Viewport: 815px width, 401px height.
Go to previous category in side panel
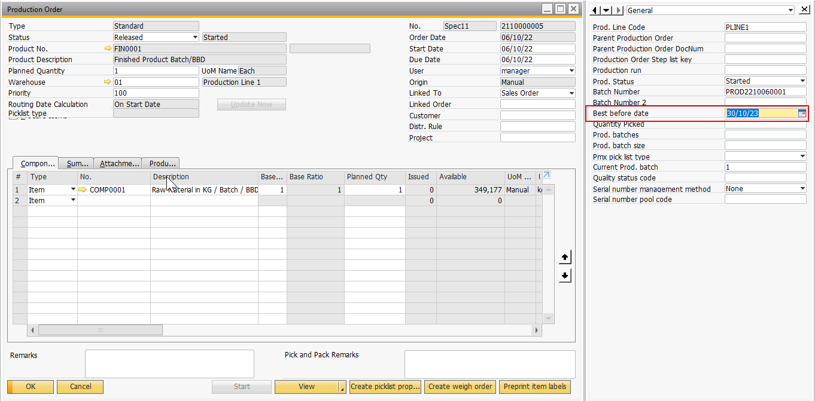coord(595,10)
